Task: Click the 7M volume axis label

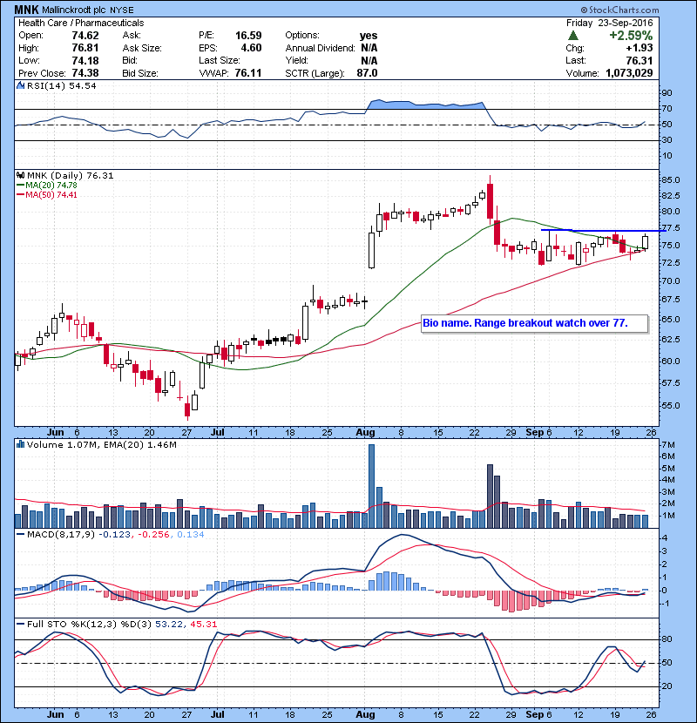Action: 668,445
